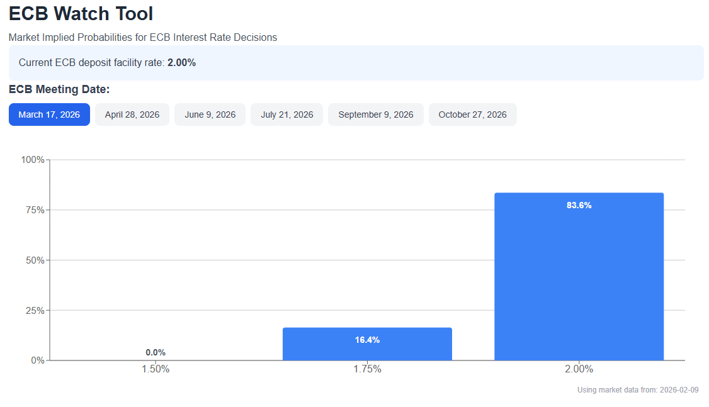This screenshot has height=407, width=709.
Task: Click the 0.0% value label
Action: [156, 352]
